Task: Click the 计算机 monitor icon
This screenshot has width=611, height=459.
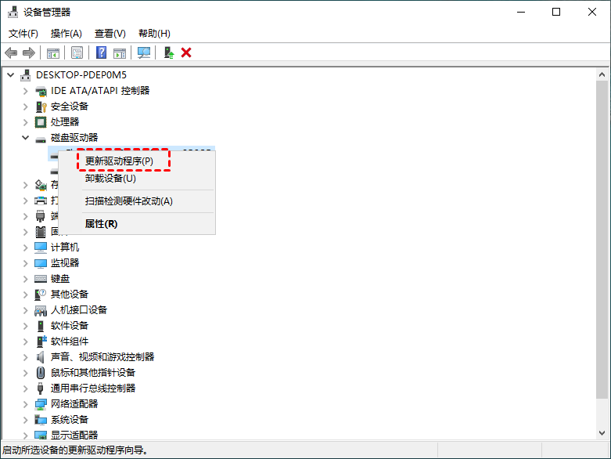Action: tap(41, 248)
